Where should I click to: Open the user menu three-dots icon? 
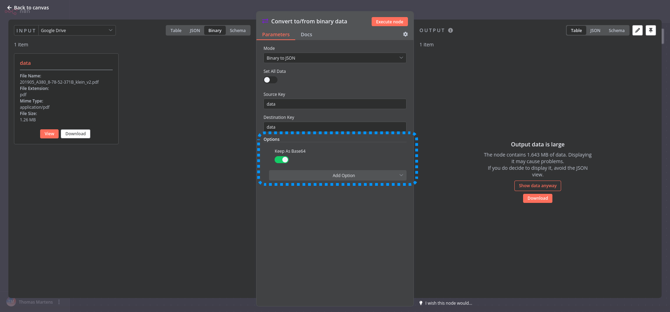59,302
